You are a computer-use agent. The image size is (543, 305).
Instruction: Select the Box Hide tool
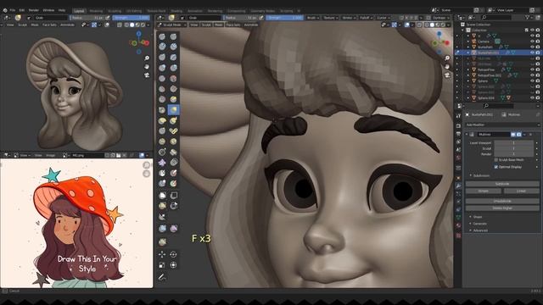[x=173, y=196]
